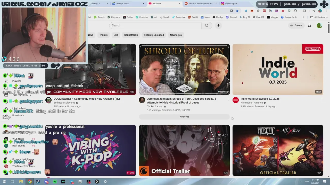
Task: Open Shroud of Turin video thumbnail
Action: click(184, 69)
